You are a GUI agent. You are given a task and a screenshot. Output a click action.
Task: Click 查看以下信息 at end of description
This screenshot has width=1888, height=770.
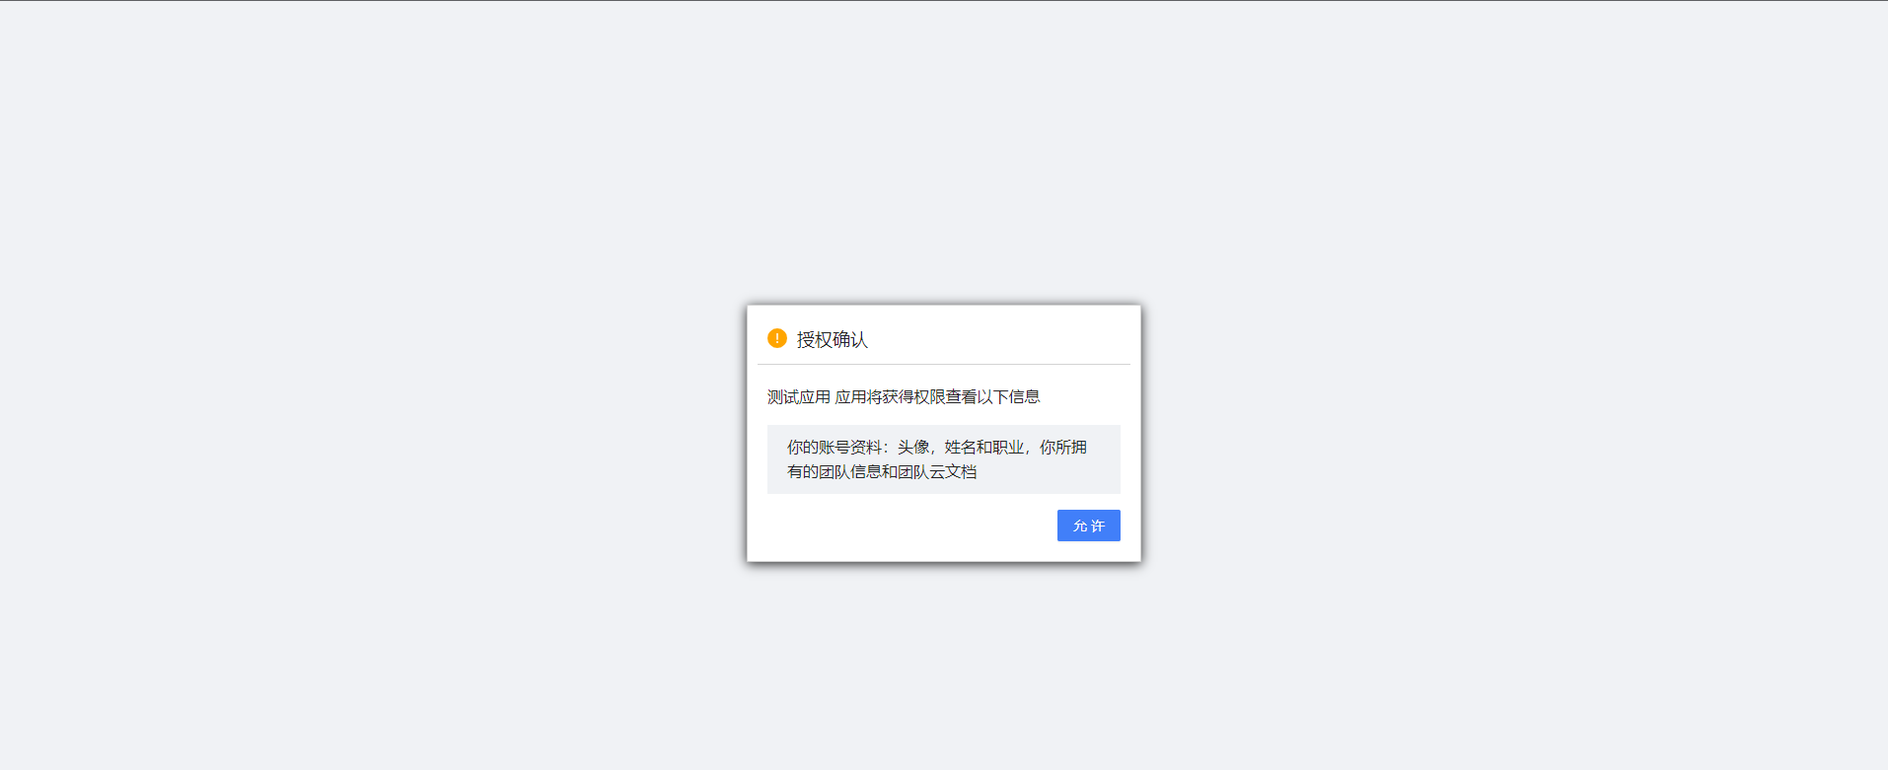[x=992, y=396]
